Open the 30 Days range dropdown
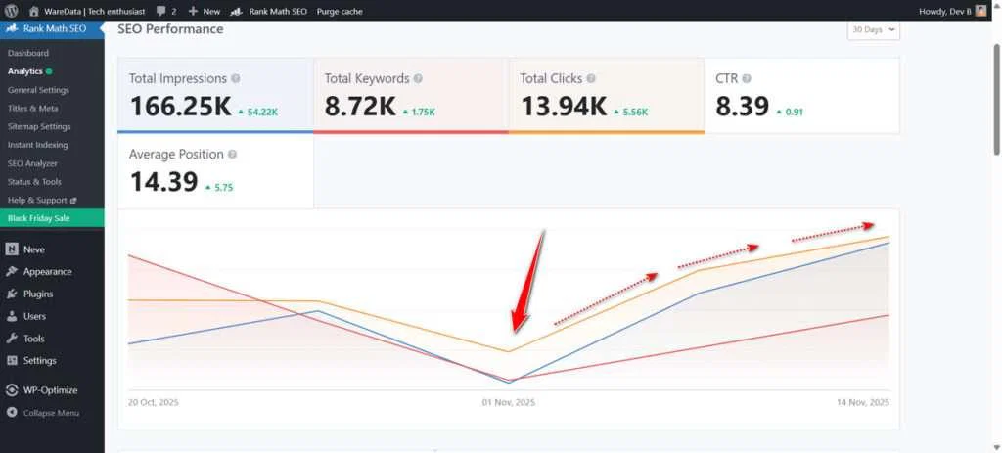Viewport: 1002px width, 453px height. coord(874,29)
